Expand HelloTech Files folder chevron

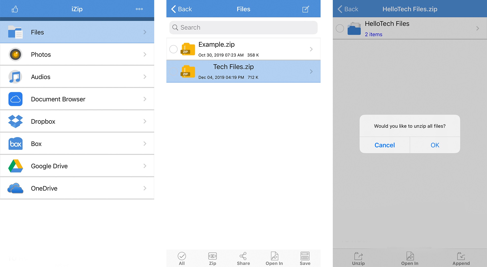click(x=478, y=28)
